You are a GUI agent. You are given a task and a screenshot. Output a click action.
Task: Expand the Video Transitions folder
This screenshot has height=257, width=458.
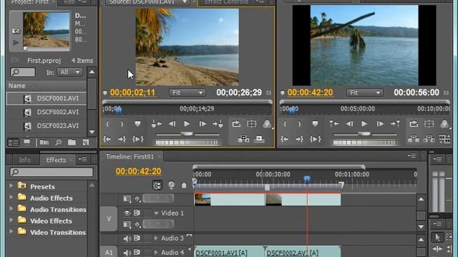point(11,231)
